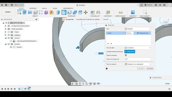The height and width of the screenshot is (97, 172).
Task: Select the Create Sketch tool
Action: point(19,12)
